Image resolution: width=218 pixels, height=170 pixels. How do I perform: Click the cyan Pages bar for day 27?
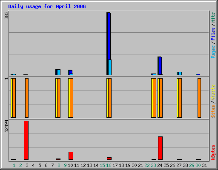(180, 74)
